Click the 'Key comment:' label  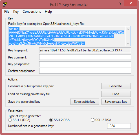tap(17, 57)
